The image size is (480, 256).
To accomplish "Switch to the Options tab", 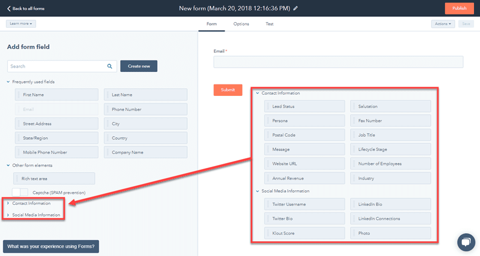I will [x=241, y=24].
